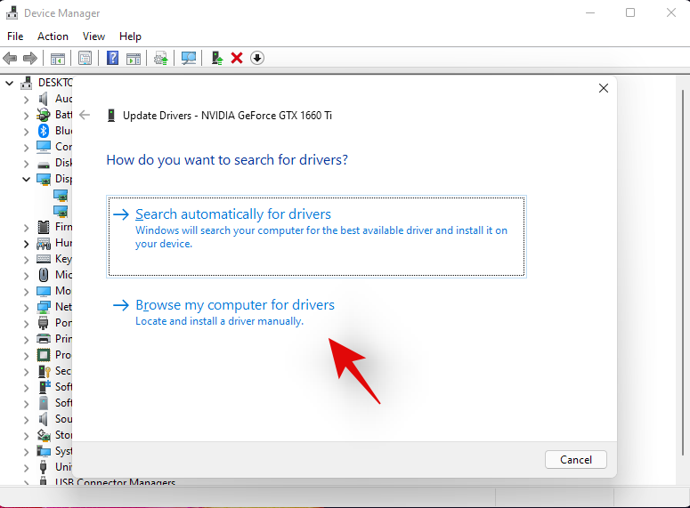
Task: Select the System devices icon
Action: click(43, 451)
